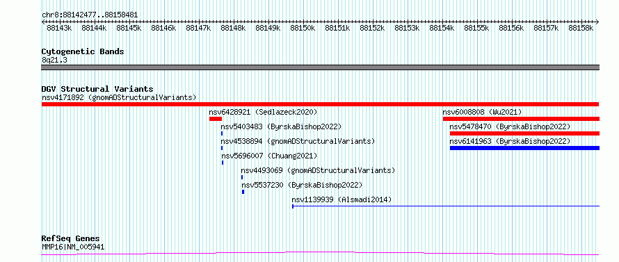Click the nsv4171892 gnomAD variant label

(x=119, y=97)
